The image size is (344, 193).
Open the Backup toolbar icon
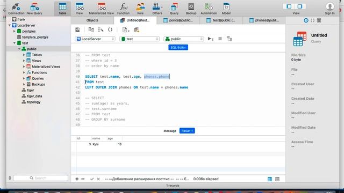(191, 9)
